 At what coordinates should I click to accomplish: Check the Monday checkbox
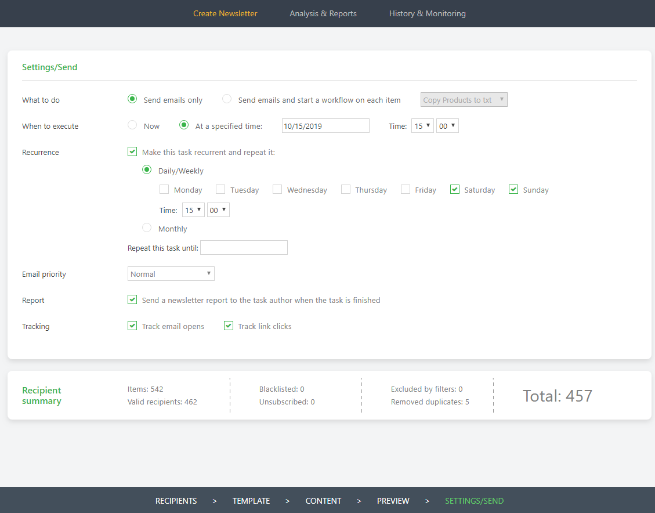coord(164,190)
